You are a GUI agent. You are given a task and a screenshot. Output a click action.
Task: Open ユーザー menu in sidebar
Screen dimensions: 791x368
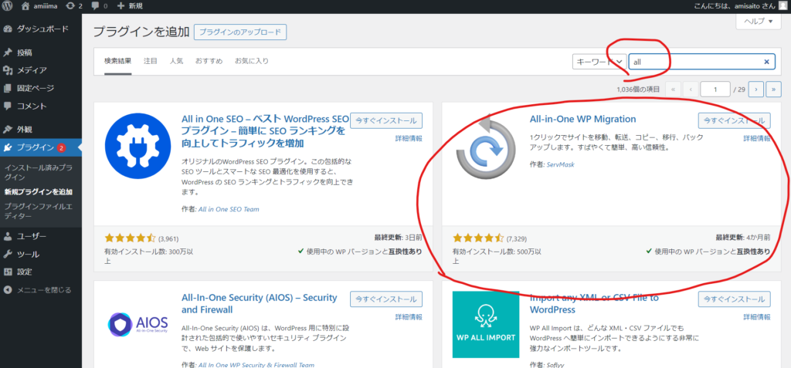click(41, 236)
